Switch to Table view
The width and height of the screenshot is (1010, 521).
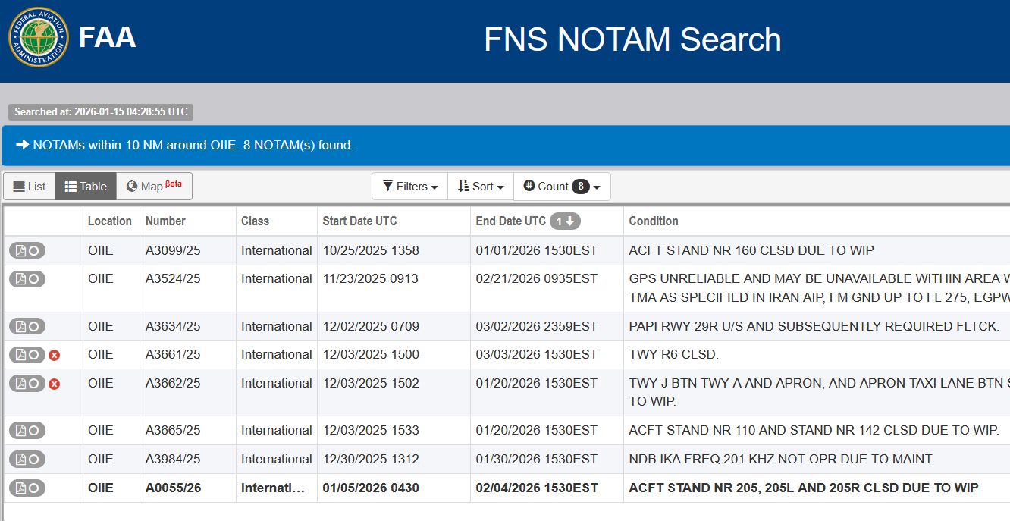(x=85, y=187)
